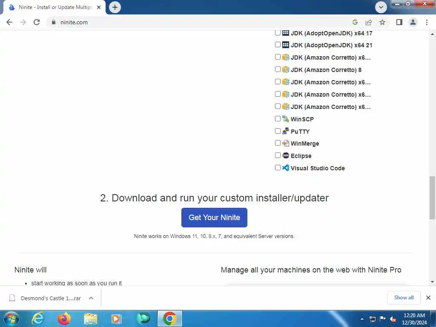Click the 'Ninite works on Windows 11' note

[x=214, y=236]
